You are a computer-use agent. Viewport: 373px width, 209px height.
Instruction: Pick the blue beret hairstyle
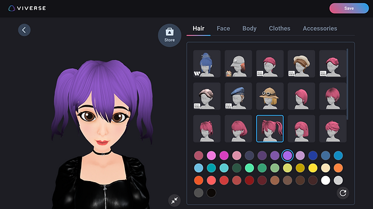pos(238,96)
